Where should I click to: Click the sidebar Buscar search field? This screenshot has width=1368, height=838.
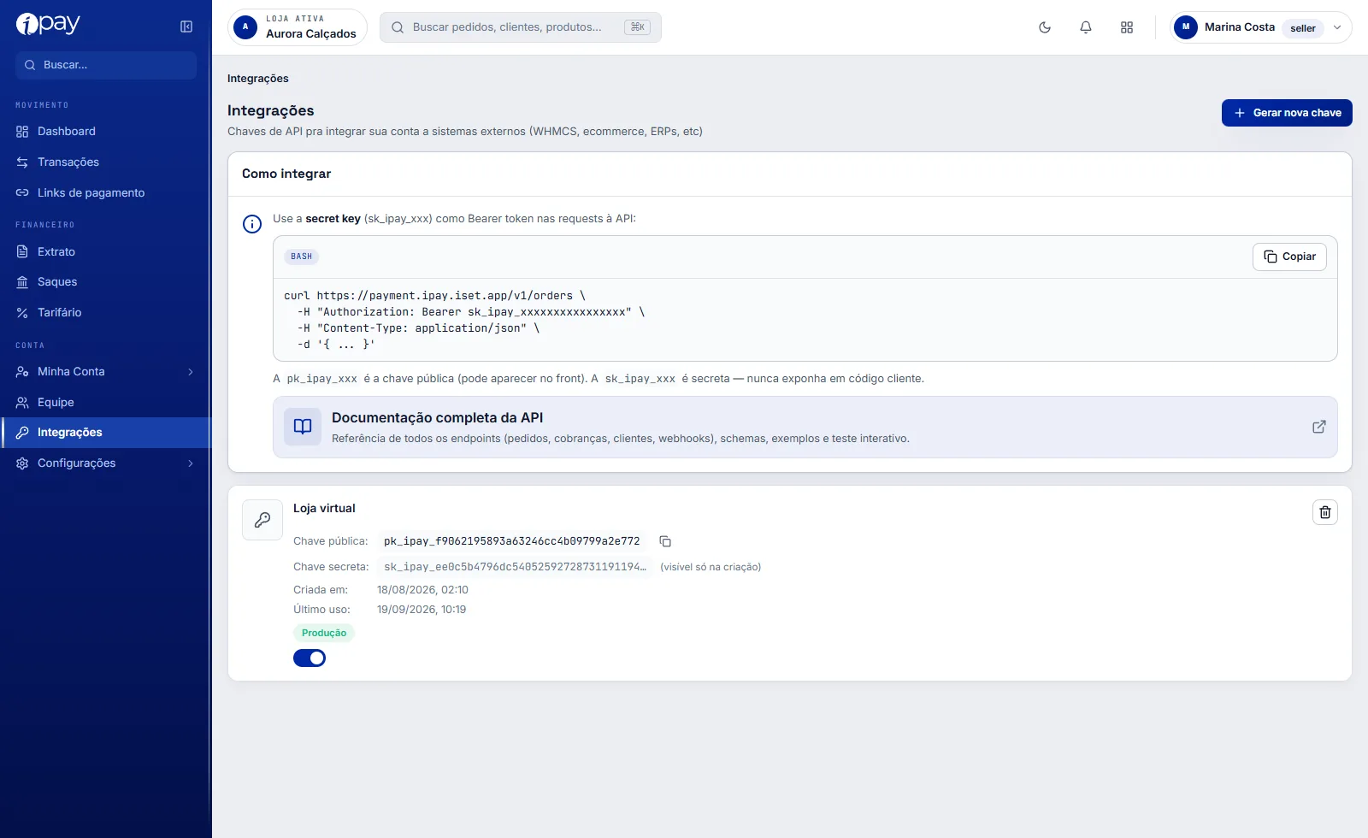pyautogui.click(x=106, y=65)
